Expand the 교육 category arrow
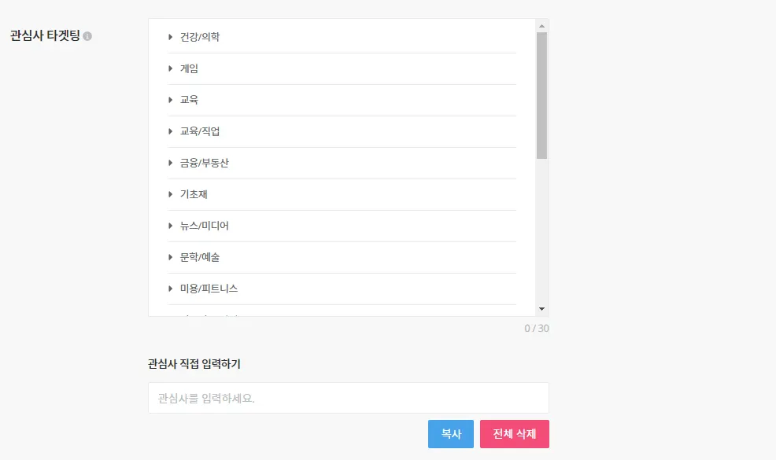This screenshot has width=776, height=460. tap(170, 100)
